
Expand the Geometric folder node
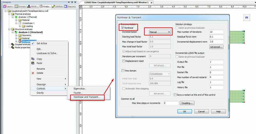[16, 35]
